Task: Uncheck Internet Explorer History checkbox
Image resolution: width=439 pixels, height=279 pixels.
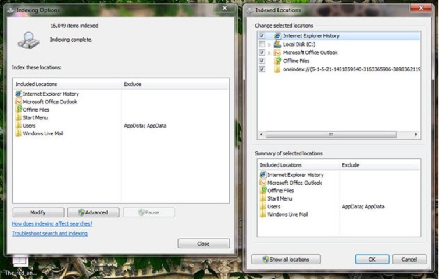Action: coord(262,36)
